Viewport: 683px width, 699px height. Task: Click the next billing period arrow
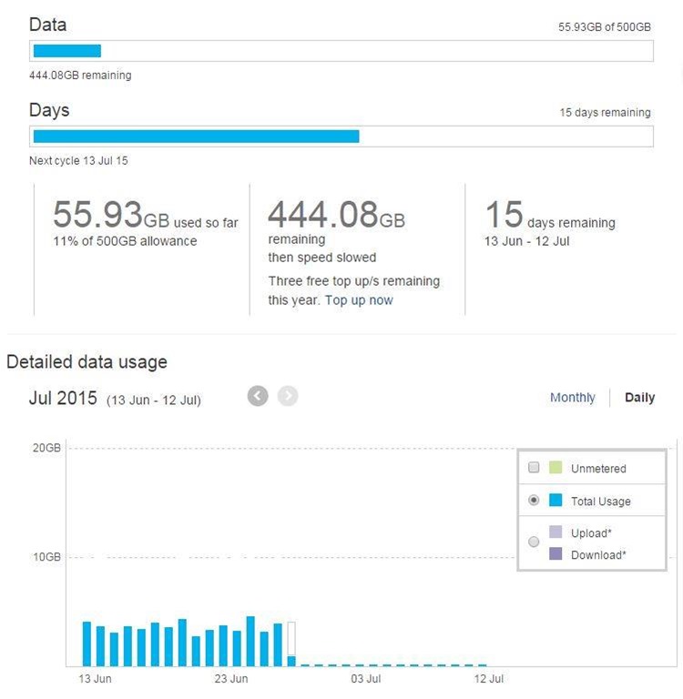click(x=288, y=396)
